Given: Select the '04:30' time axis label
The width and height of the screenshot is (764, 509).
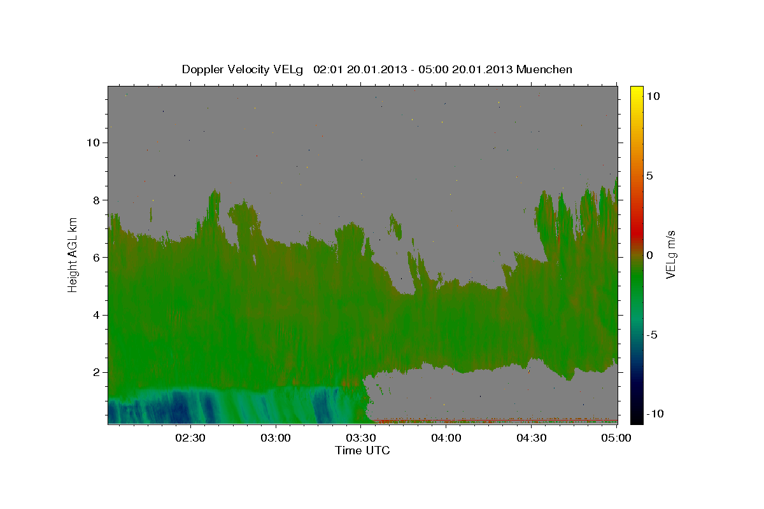Looking at the screenshot, I should coord(532,438).
